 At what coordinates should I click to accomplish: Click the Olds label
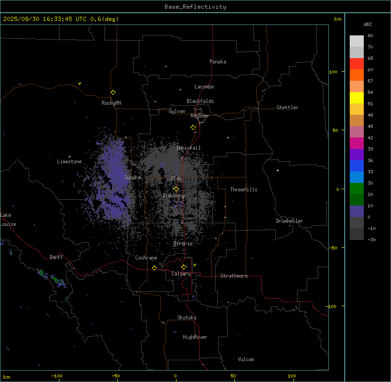pyautogui.click(x=176, y=179)
